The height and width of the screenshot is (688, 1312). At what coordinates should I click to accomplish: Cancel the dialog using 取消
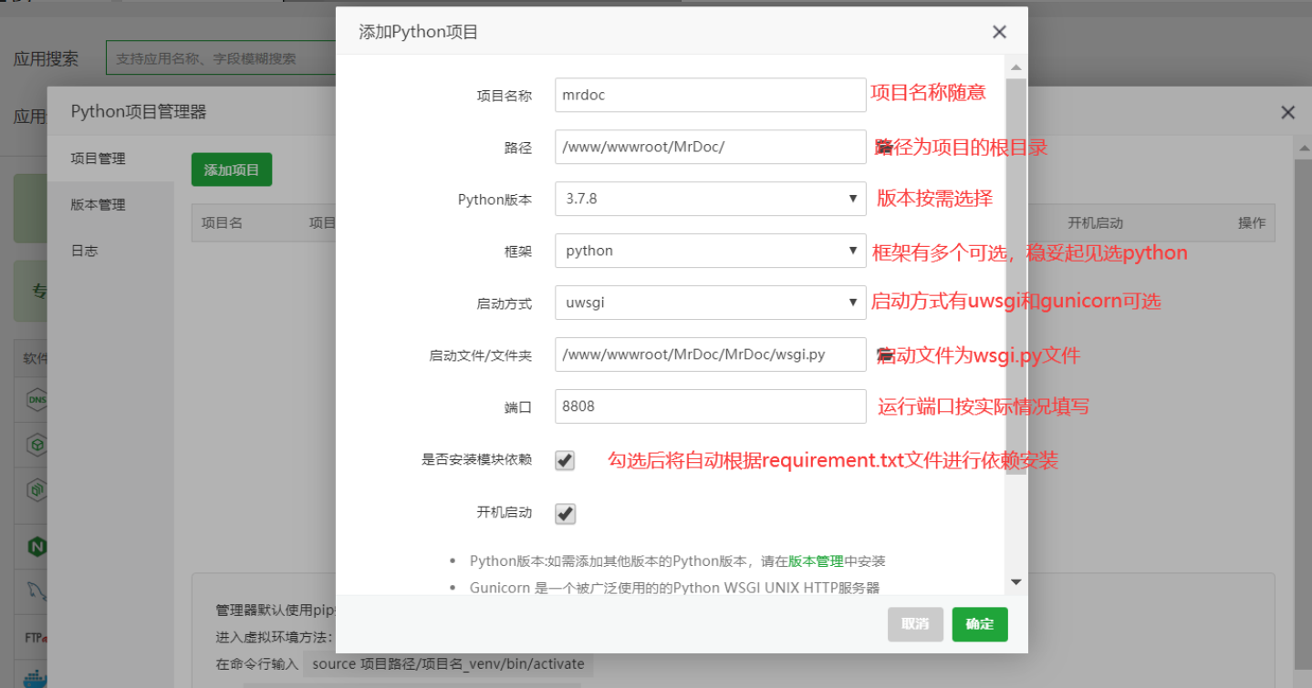(915, 624)
